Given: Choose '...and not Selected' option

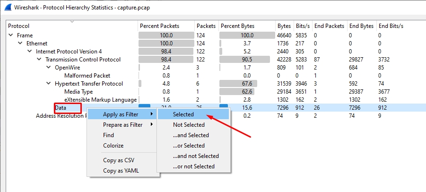Looking at the screenshot, I should (196, 156).
